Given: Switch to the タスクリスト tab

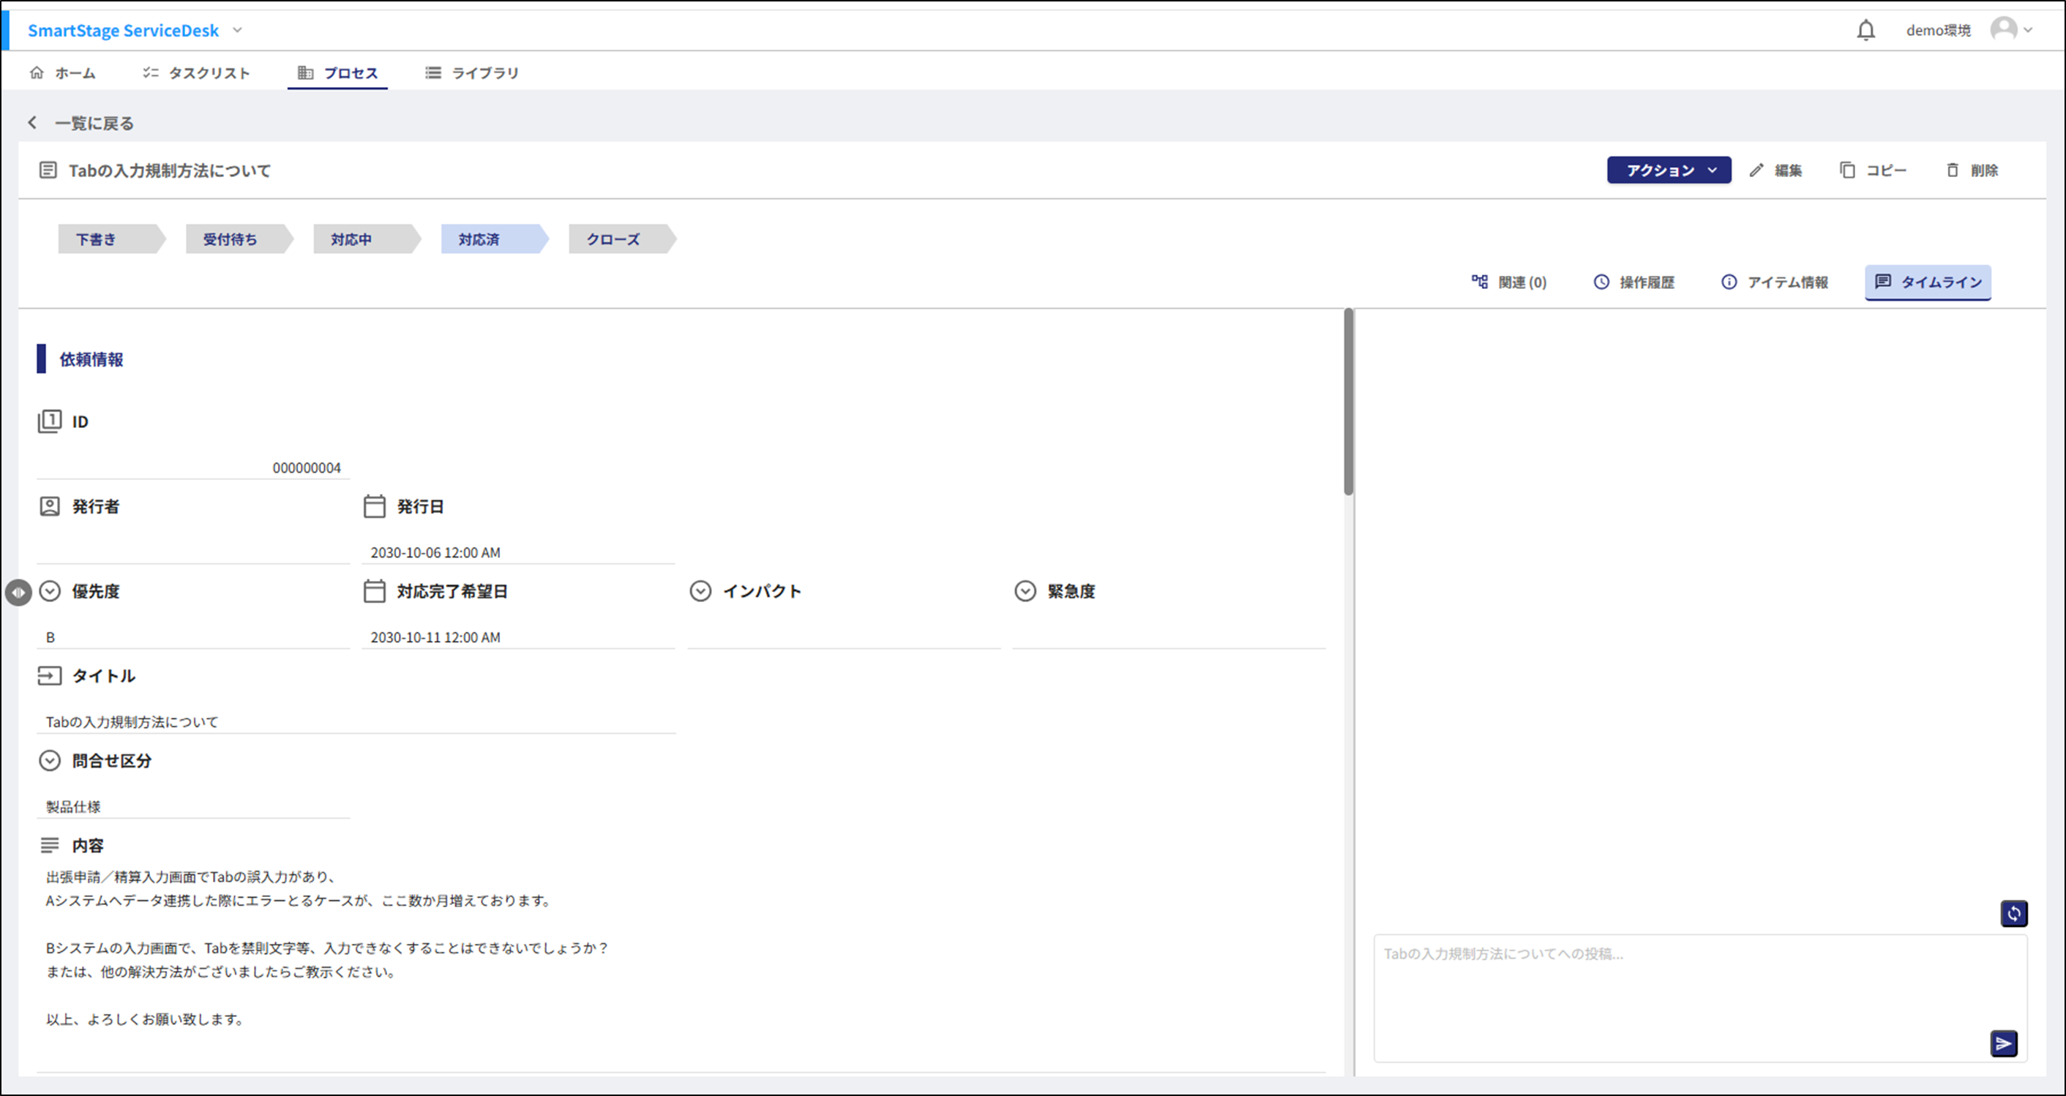Looking at the screenshot, I should [x=196, y=73].
